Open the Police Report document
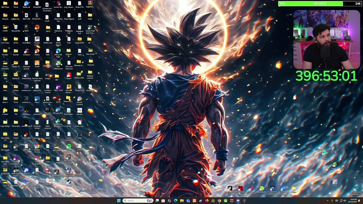The image size is (363, 204). pyautogui.click(x=69, y=16)
